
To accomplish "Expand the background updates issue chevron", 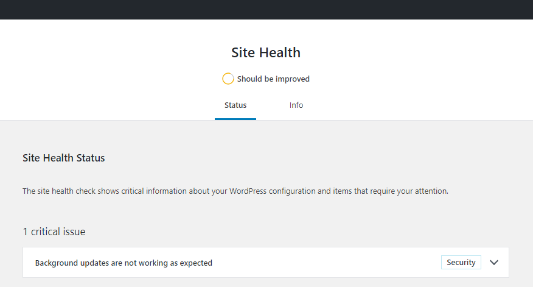I will pos(494,263).
